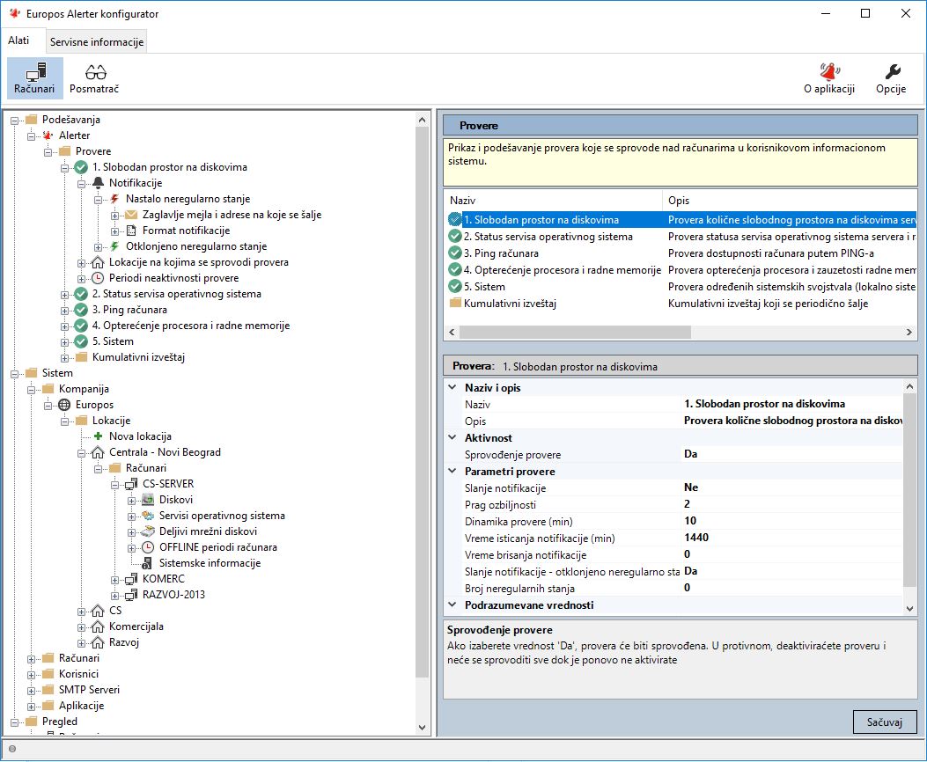Click the left arrow of list horizontal scrollbar
Viewport: 927px width, 762px height.
pyautogui.click(x=452, y=332)
